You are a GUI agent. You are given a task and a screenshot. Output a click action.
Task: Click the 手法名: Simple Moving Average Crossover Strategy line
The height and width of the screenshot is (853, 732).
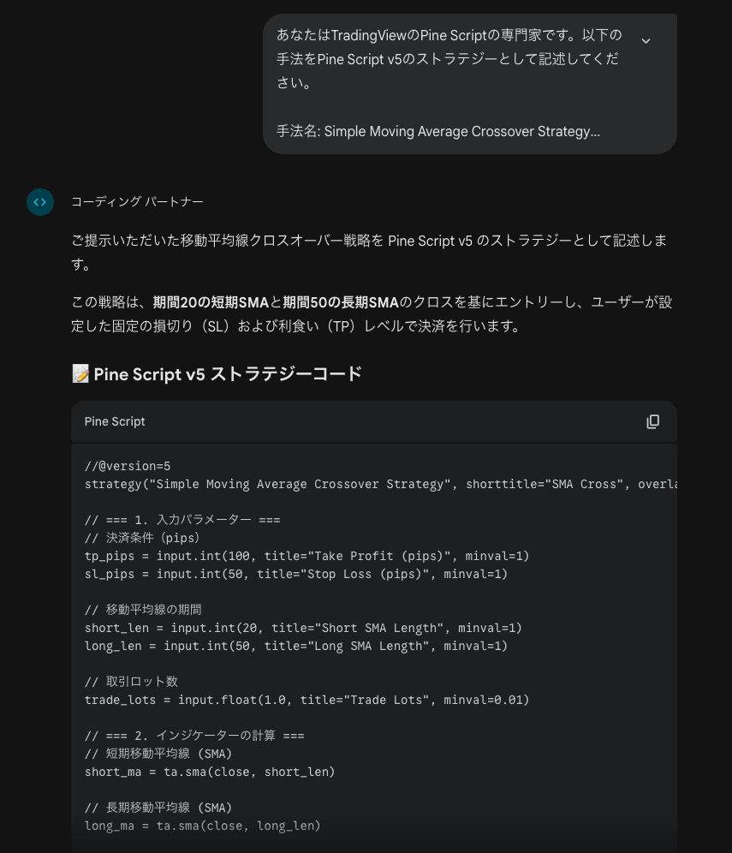(x=438, y=132)
